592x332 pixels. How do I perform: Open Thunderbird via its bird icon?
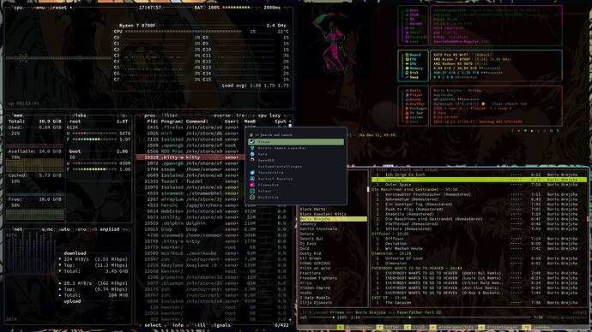click(252, 172)
